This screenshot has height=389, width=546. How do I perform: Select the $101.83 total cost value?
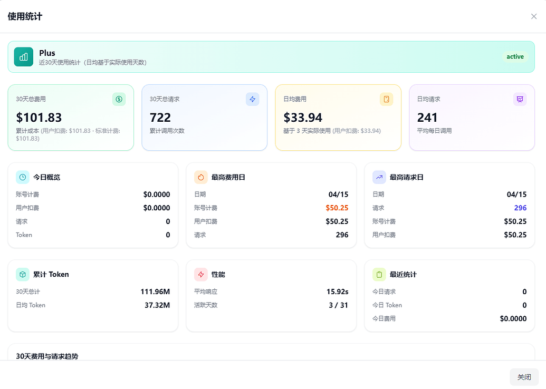click(x=39, y=118)
